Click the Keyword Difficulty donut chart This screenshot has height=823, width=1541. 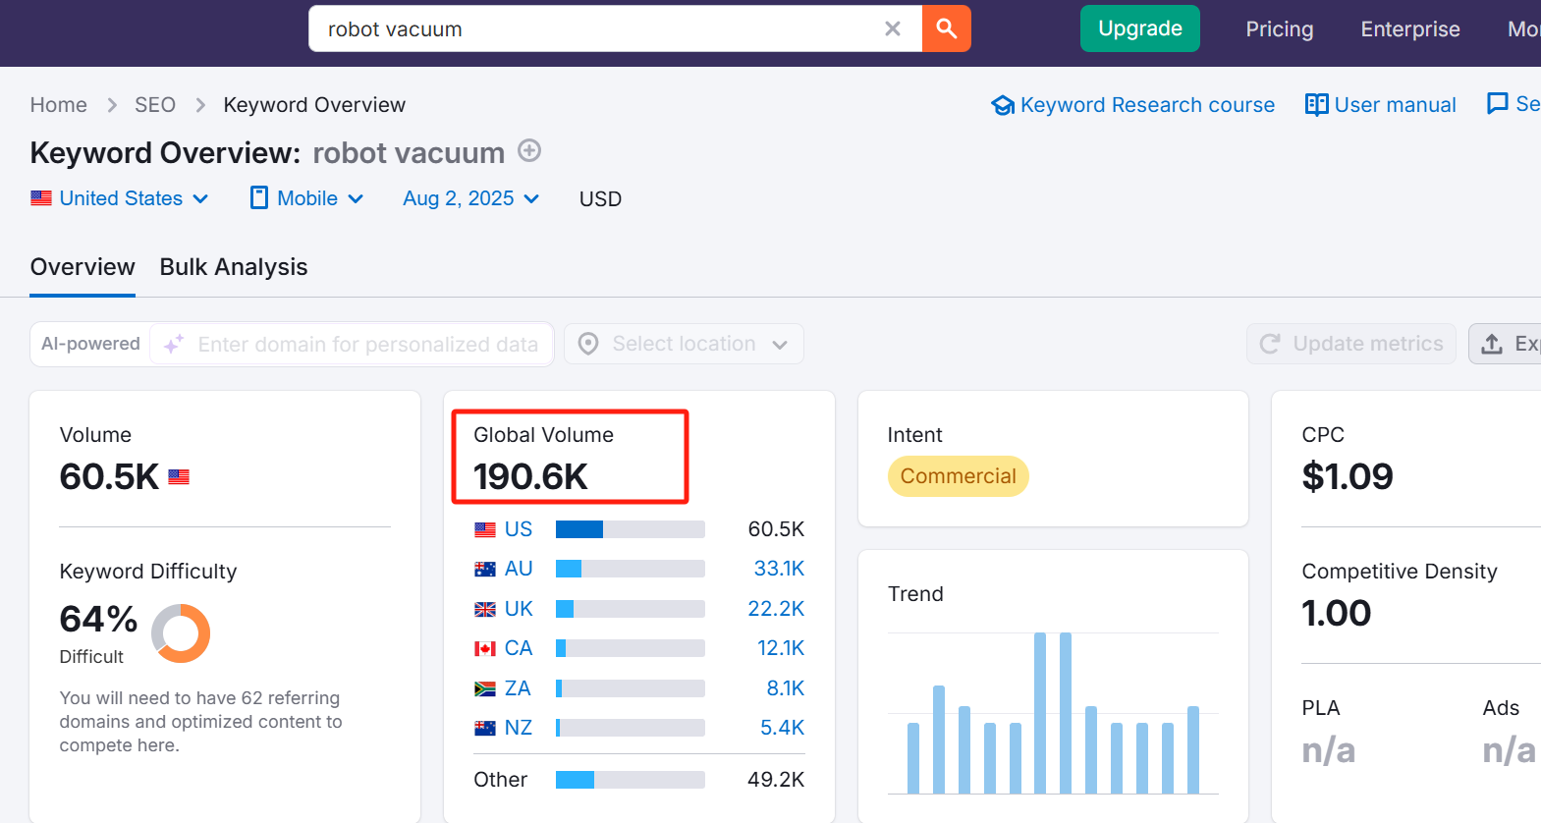point(181,633)
